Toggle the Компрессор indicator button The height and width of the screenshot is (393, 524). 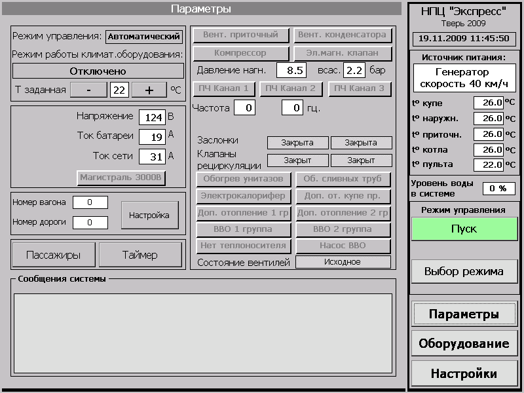tap(240, 53)
